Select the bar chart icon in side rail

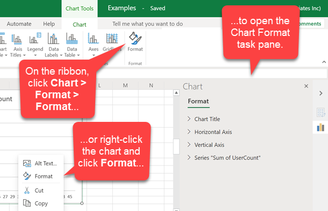tap(320, 127)
